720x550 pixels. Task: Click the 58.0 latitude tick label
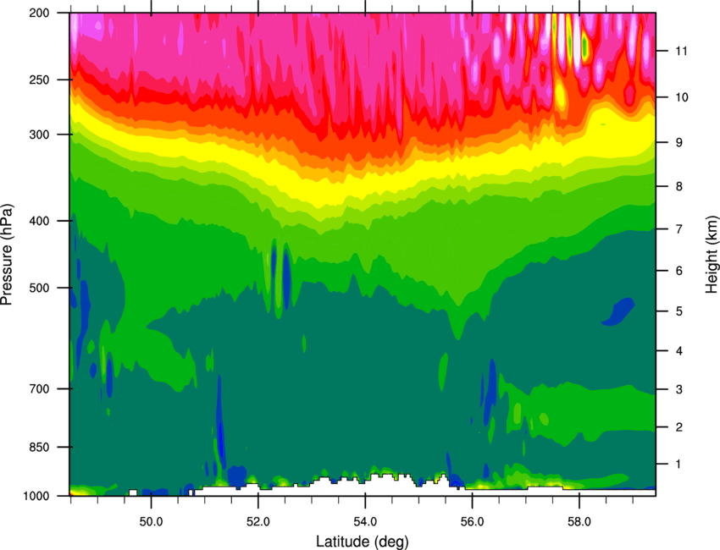[x=579, y=522]
